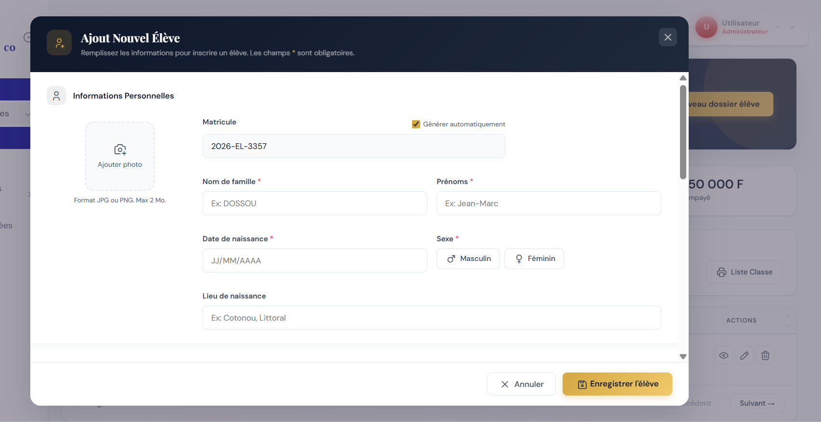Click the Informations Personnelles section heading

point(123,96)
